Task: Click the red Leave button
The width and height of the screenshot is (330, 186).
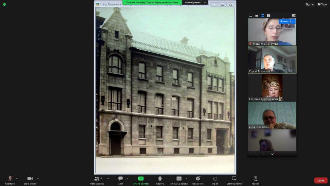Action: click(x=321, y=180)
